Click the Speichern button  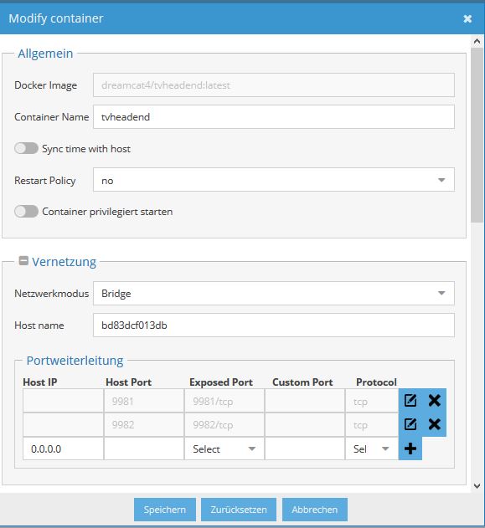click(165, 510)
